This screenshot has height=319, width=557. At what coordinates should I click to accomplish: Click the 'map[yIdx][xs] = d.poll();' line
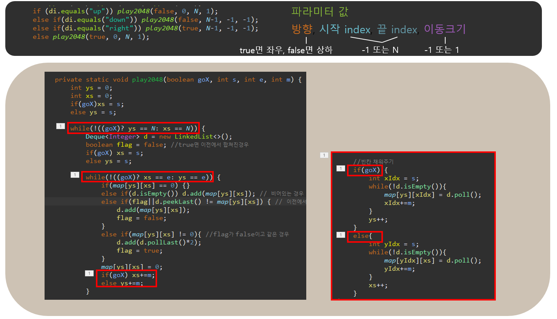[432, 260]
